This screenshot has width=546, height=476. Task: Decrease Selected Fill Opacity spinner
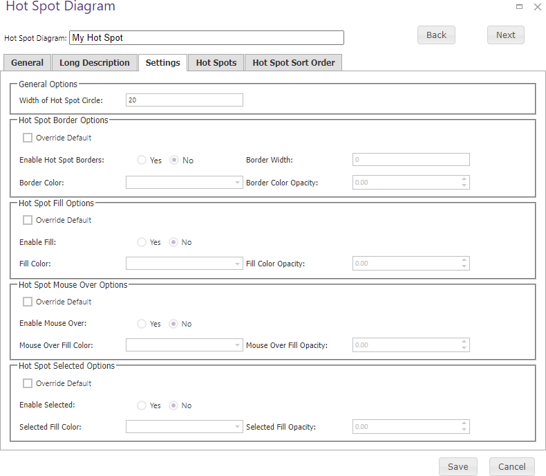[464, 430]
